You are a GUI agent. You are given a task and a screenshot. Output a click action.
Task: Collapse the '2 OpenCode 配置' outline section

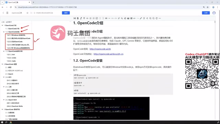[x=2, y=64]
